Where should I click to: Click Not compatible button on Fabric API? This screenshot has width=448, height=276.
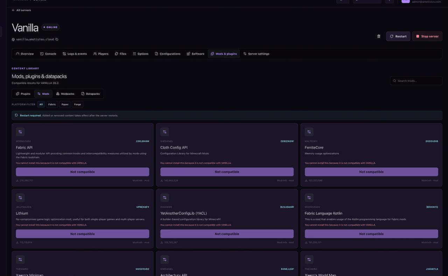click(83, 172)
